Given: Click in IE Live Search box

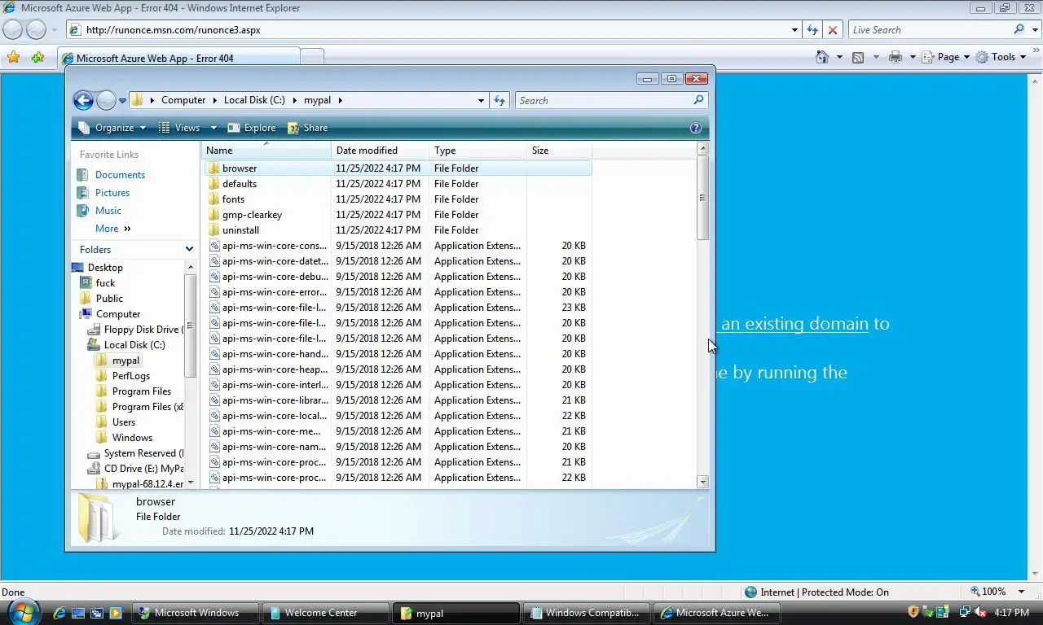Looking at the screenshot, I should 929,30.
